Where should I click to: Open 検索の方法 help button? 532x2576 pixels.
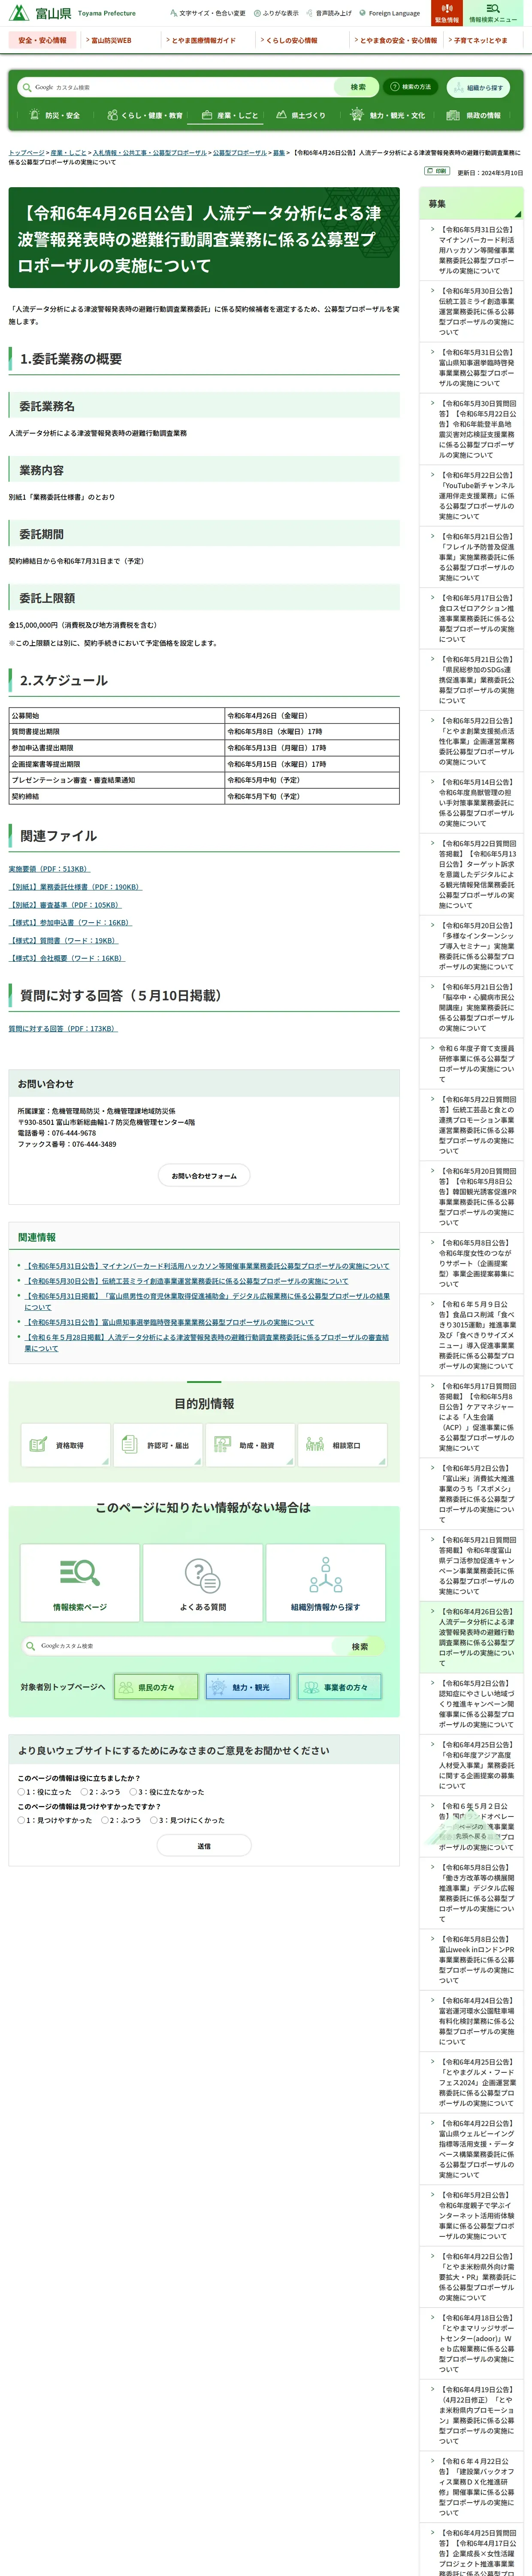click(x=411, y=87)
